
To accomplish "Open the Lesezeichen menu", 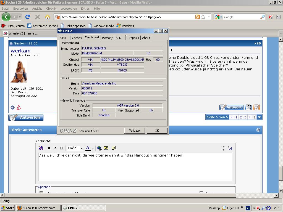I will tap(69, 9).
